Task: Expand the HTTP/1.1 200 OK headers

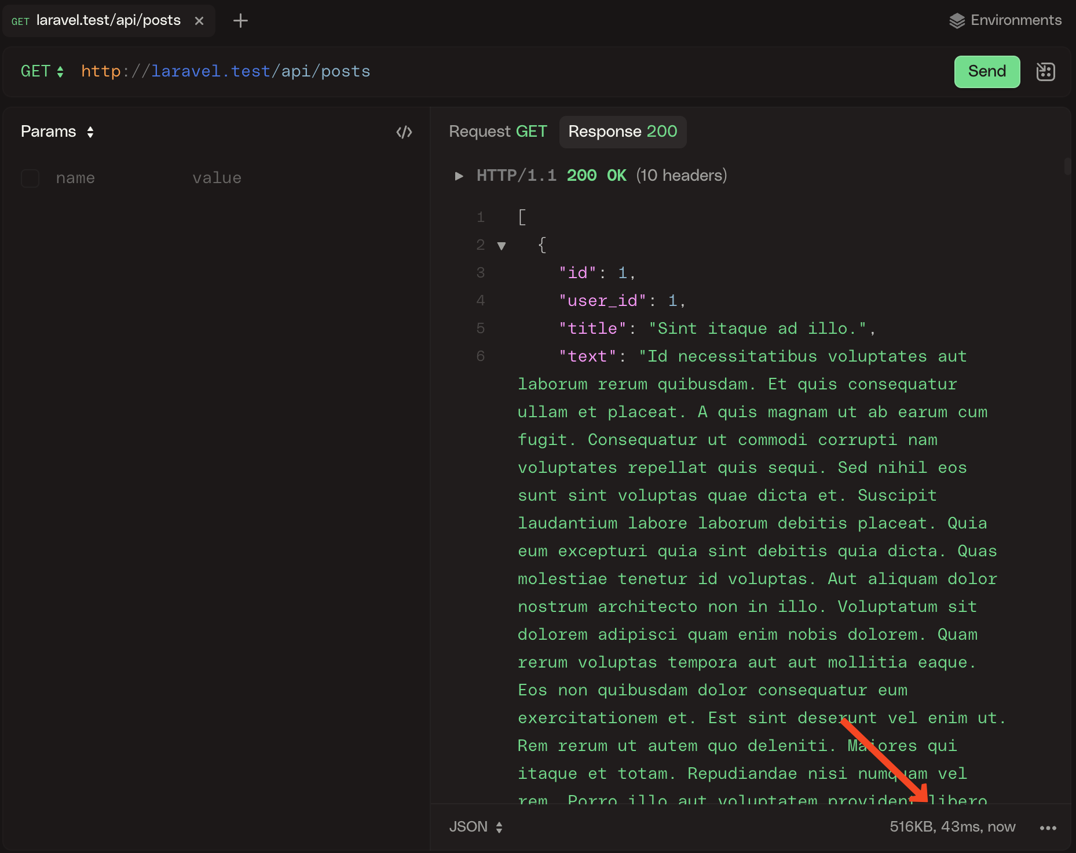Action: [x=459, y=176]
